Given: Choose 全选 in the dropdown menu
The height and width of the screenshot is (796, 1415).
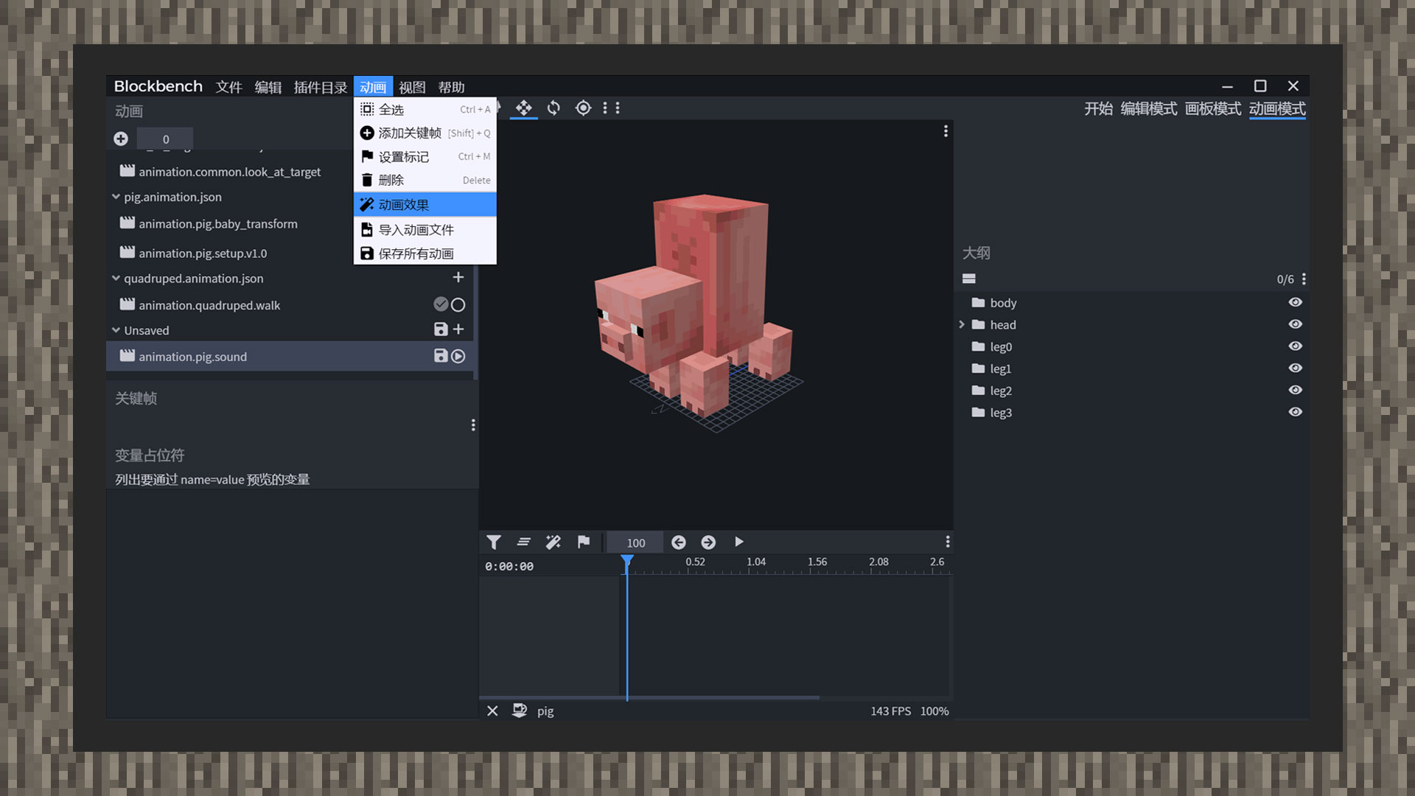Looking at the screenshot, I should click(425, 109).
